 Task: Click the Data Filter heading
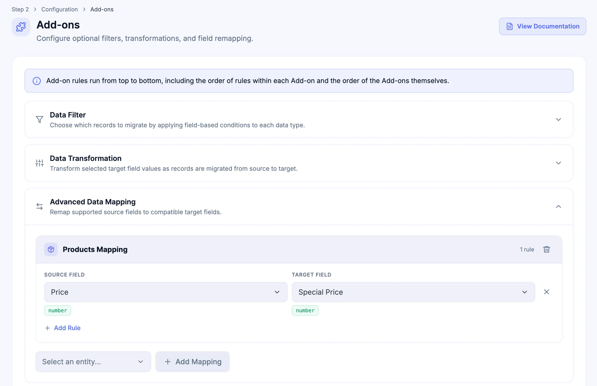[68, 115]
